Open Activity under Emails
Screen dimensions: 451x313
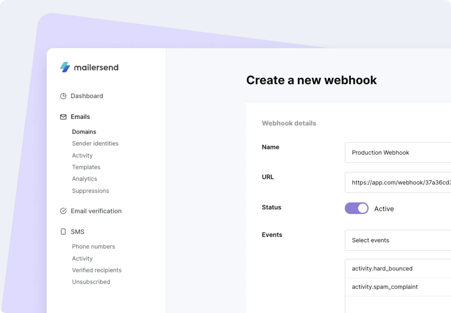(82, 155)
